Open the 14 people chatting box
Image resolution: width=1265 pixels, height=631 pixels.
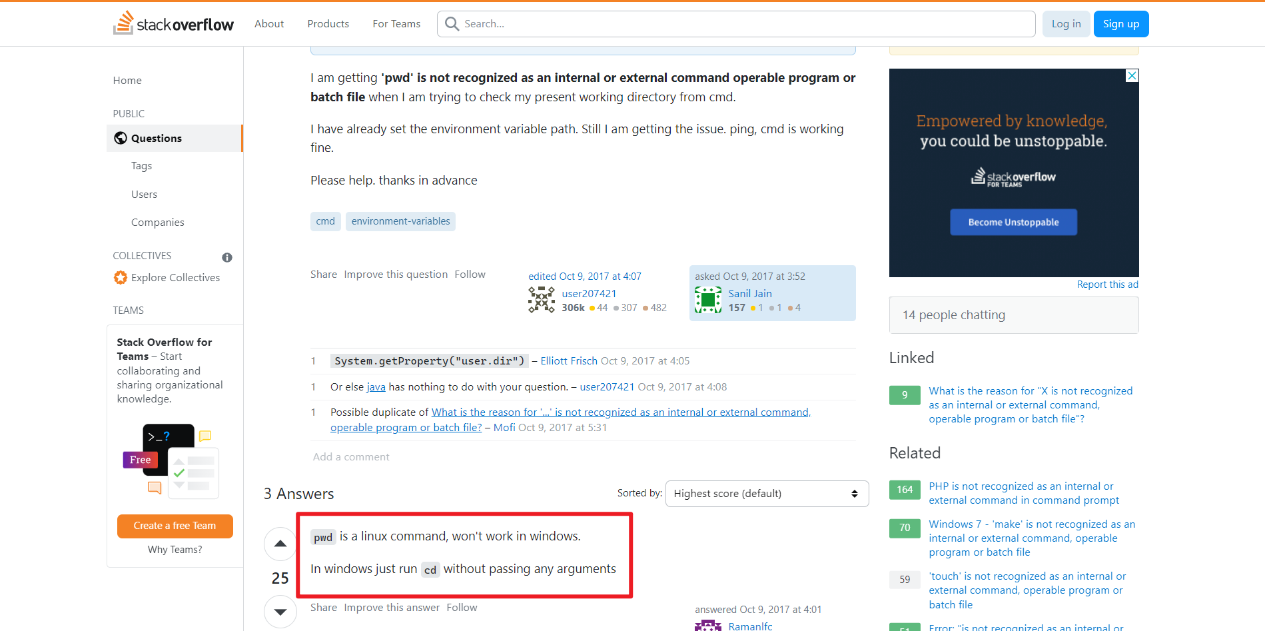click(x=1014, y=315)
